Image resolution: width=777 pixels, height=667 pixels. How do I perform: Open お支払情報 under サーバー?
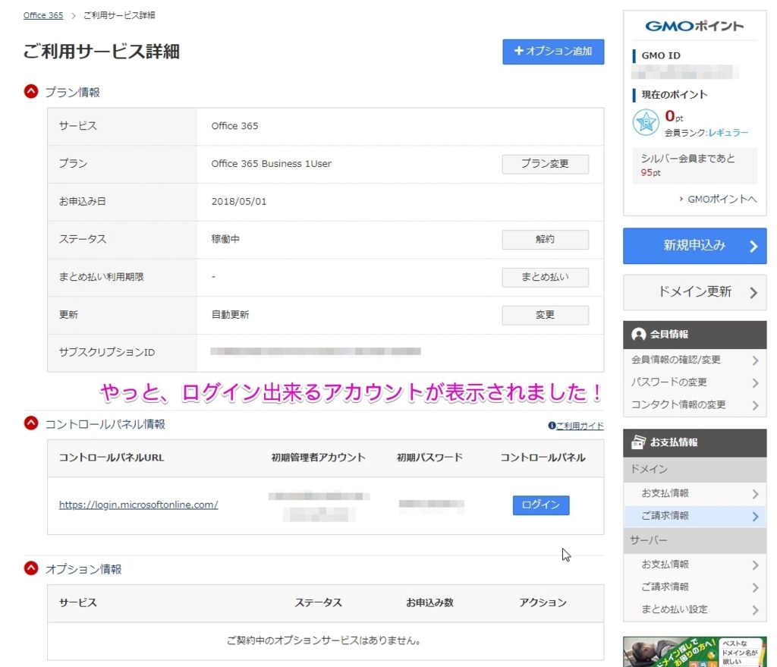694,565
